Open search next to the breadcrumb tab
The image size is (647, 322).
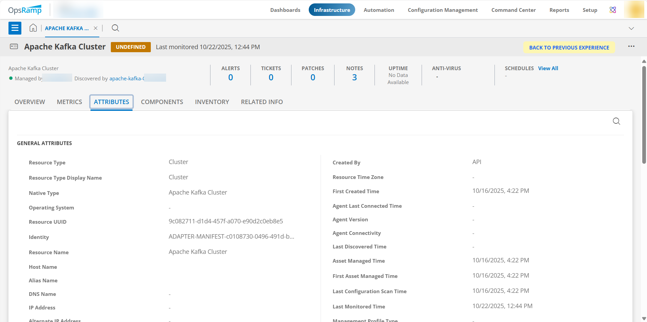115,28
